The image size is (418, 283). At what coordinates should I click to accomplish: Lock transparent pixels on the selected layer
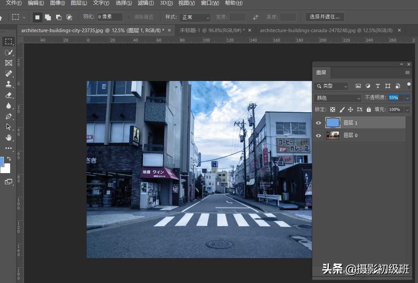click(332, 109)
